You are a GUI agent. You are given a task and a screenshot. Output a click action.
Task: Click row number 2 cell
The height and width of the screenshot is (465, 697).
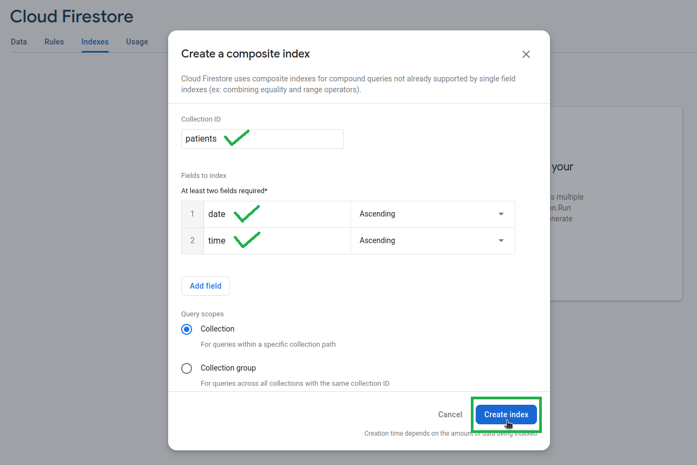[193, 241]
